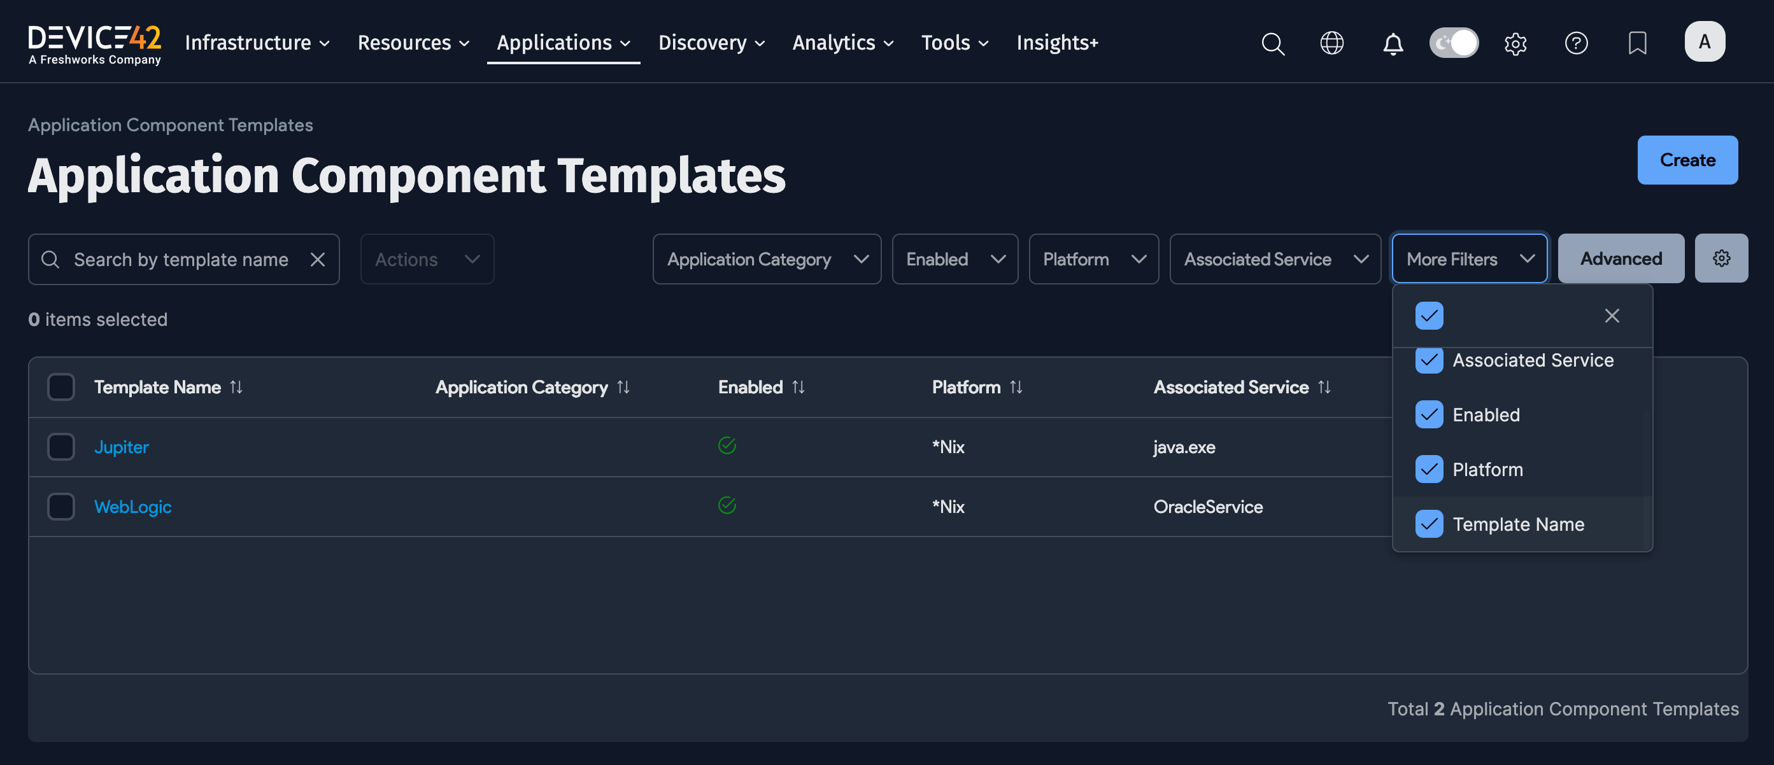Image resolution: width=1774 pixels, height=765 pixels.
Task: Expand the Application Category filter dropdown
Action: [x=767, y=260]
